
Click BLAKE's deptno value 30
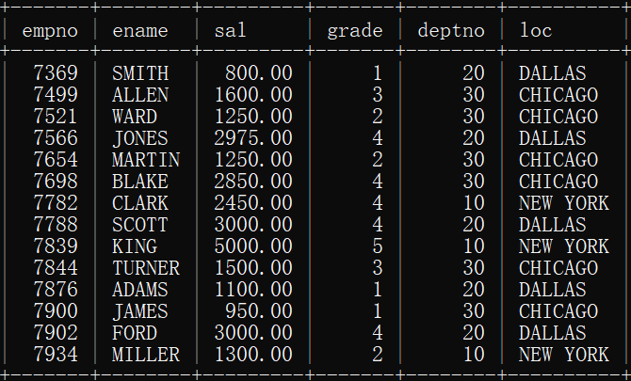point(473,182)
